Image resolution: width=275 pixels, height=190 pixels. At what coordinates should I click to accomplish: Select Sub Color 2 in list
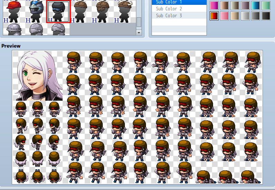(179, 9)
